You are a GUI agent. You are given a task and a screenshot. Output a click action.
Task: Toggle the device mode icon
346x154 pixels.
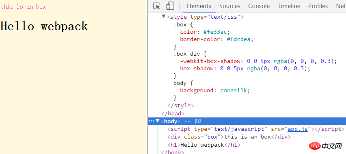170,6
